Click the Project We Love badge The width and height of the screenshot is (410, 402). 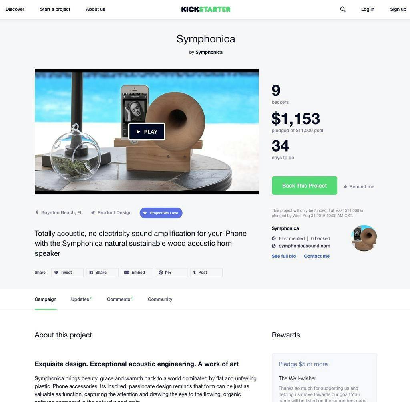[161, 213]
